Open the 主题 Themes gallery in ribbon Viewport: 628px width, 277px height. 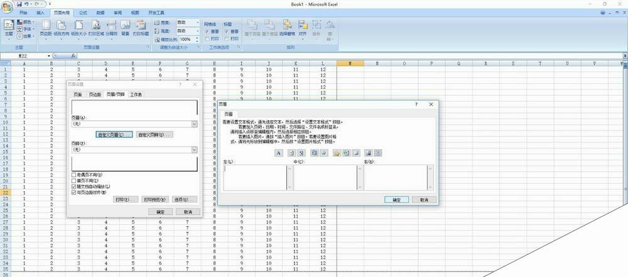pyautogui.click(x=9, y=29)
